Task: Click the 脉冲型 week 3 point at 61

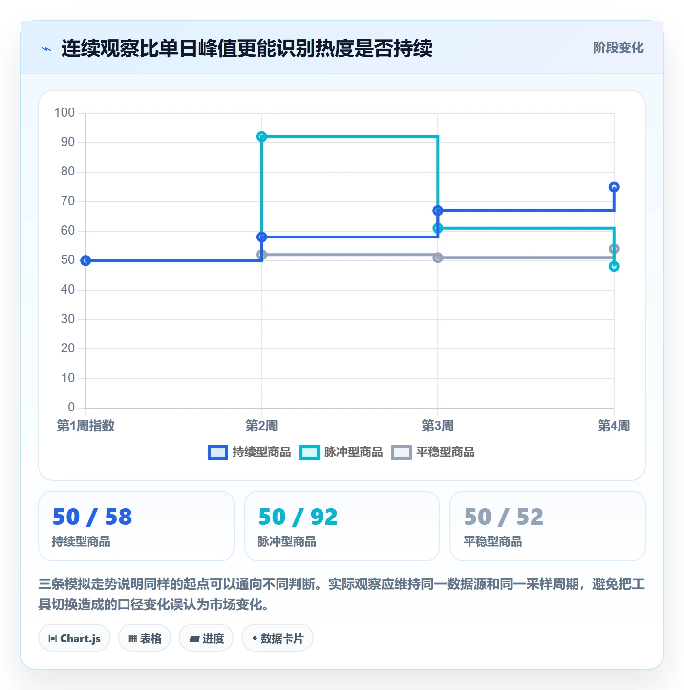Action: tap(438, 228)
